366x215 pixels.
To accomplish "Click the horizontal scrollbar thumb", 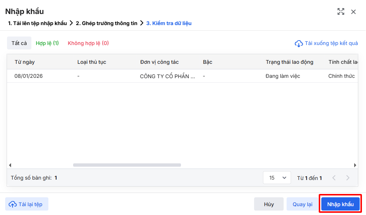I will tap(127, 165).
